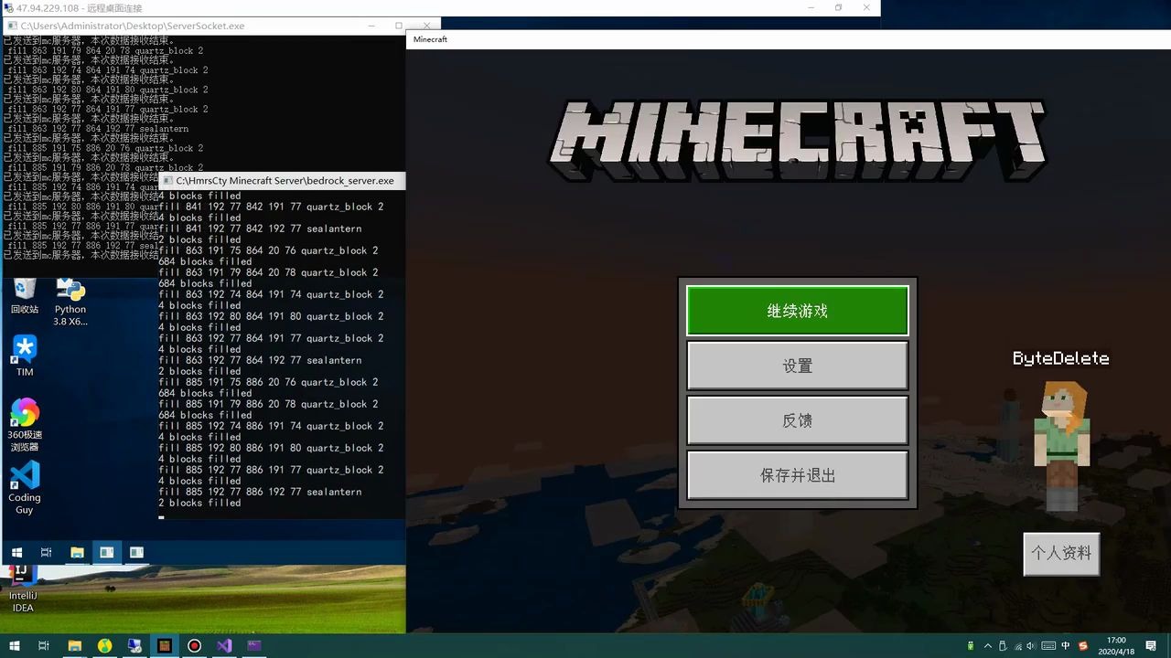Maximize the ServerSocket.exe console window
1171x658 pixels.
coord(398,26)
